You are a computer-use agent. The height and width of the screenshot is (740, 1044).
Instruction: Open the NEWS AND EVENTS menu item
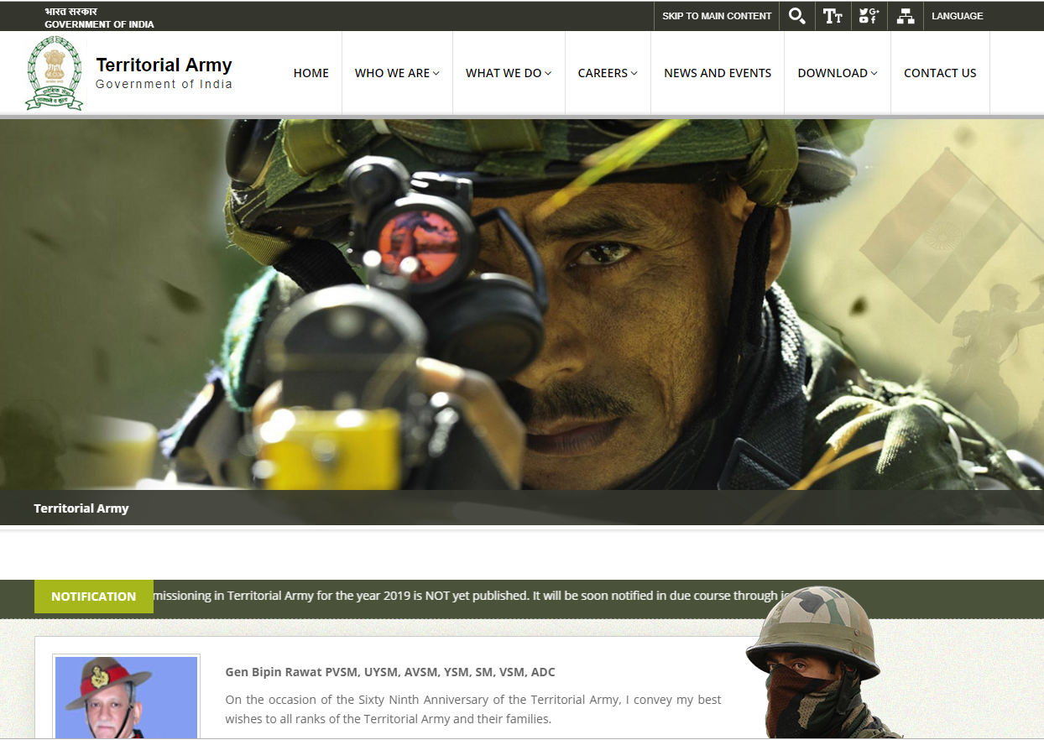tap(718, 73)
